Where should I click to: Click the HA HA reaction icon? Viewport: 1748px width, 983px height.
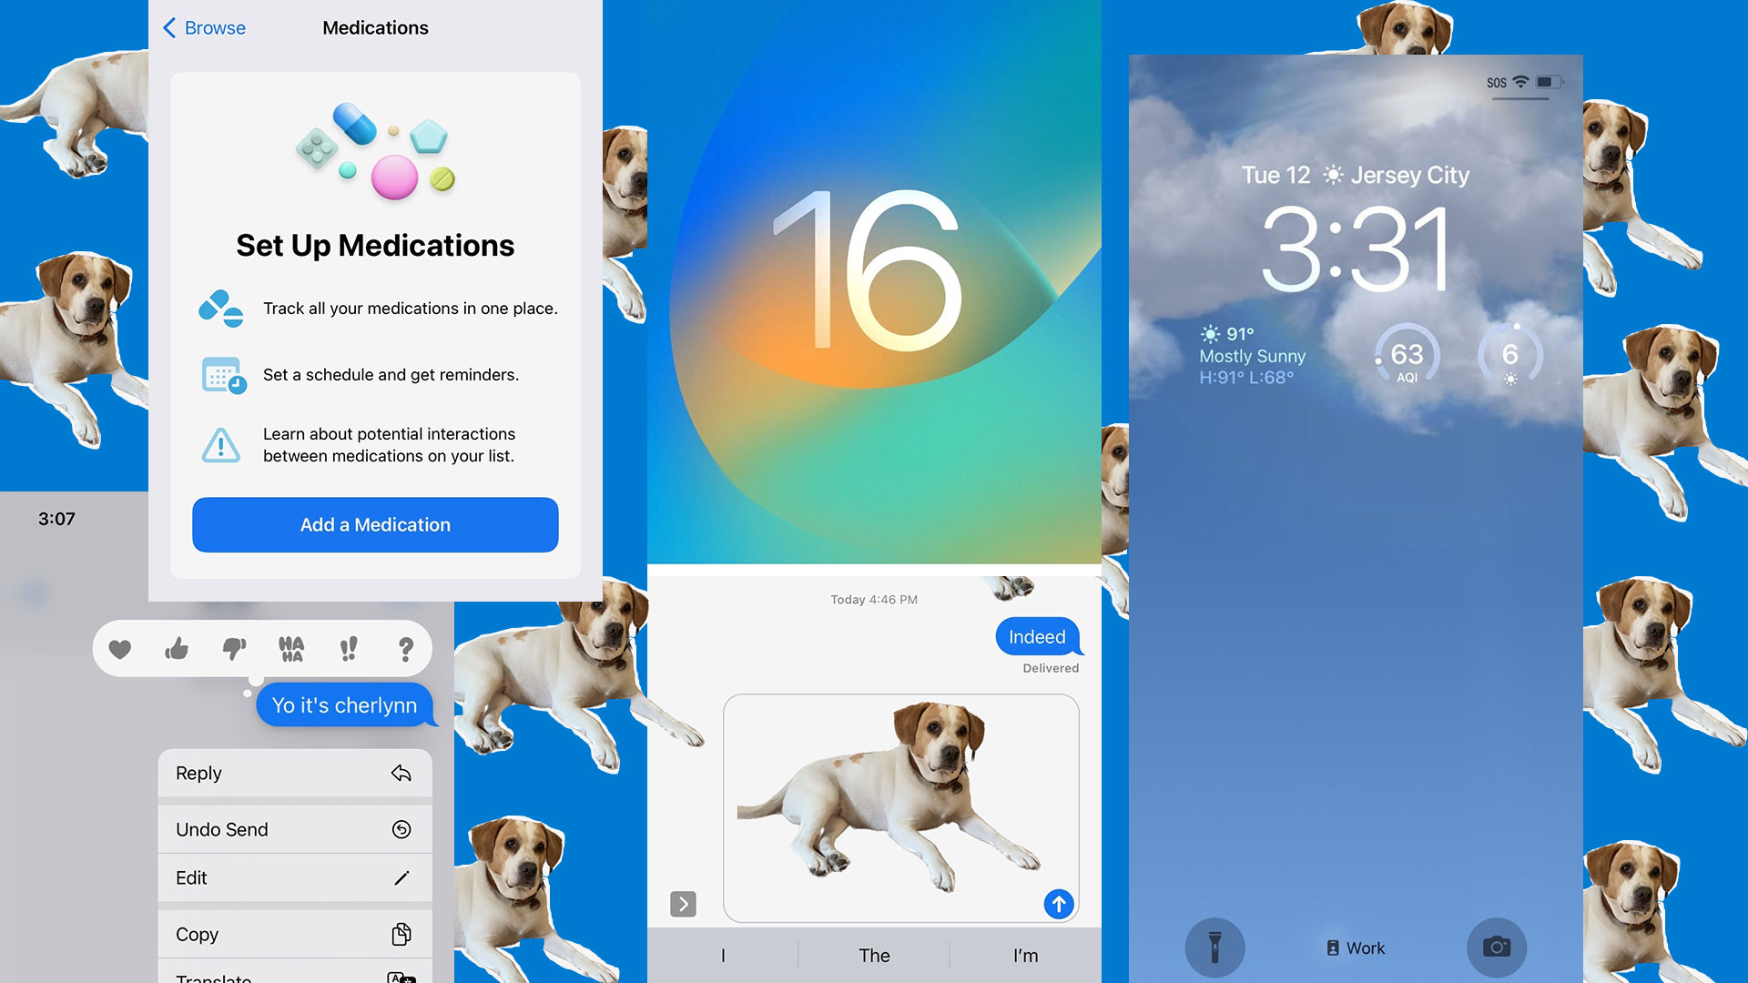(290, 648)
